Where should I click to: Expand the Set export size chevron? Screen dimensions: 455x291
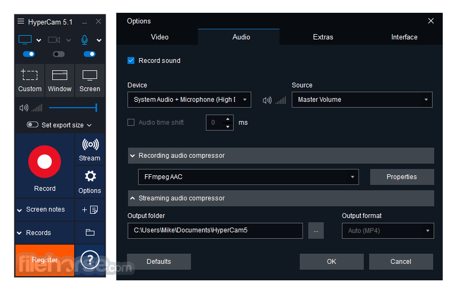90,125
